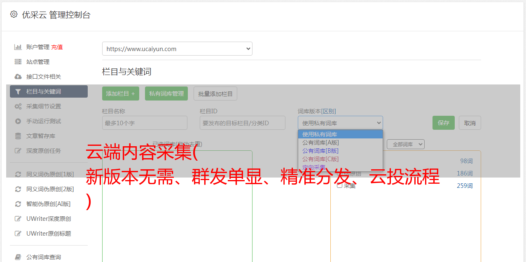The height and width of the screenshot is (262, 526).
Task: Choose 公有词库[A版] from the dropdown list
Action: pos(320,143)
